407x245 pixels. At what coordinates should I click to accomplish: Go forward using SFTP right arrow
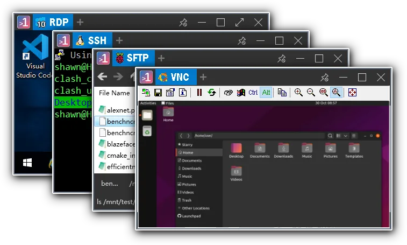[118, 76]
